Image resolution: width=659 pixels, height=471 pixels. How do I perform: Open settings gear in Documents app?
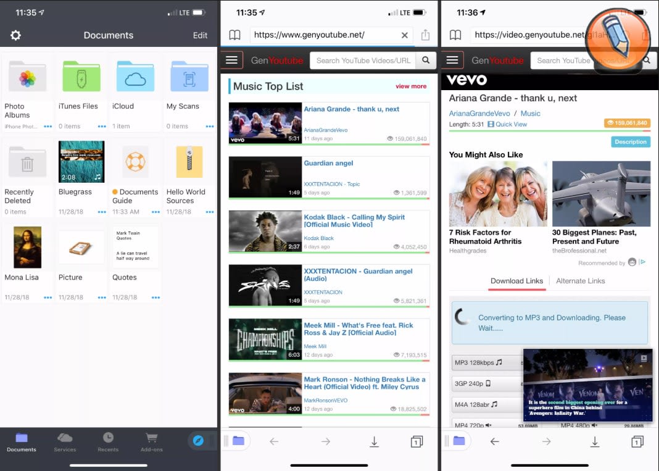[15, 35]
